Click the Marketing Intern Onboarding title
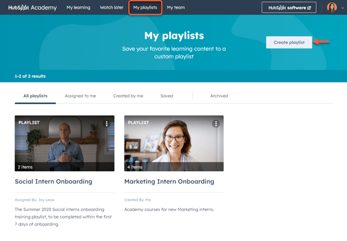 [x=169, y=181]
